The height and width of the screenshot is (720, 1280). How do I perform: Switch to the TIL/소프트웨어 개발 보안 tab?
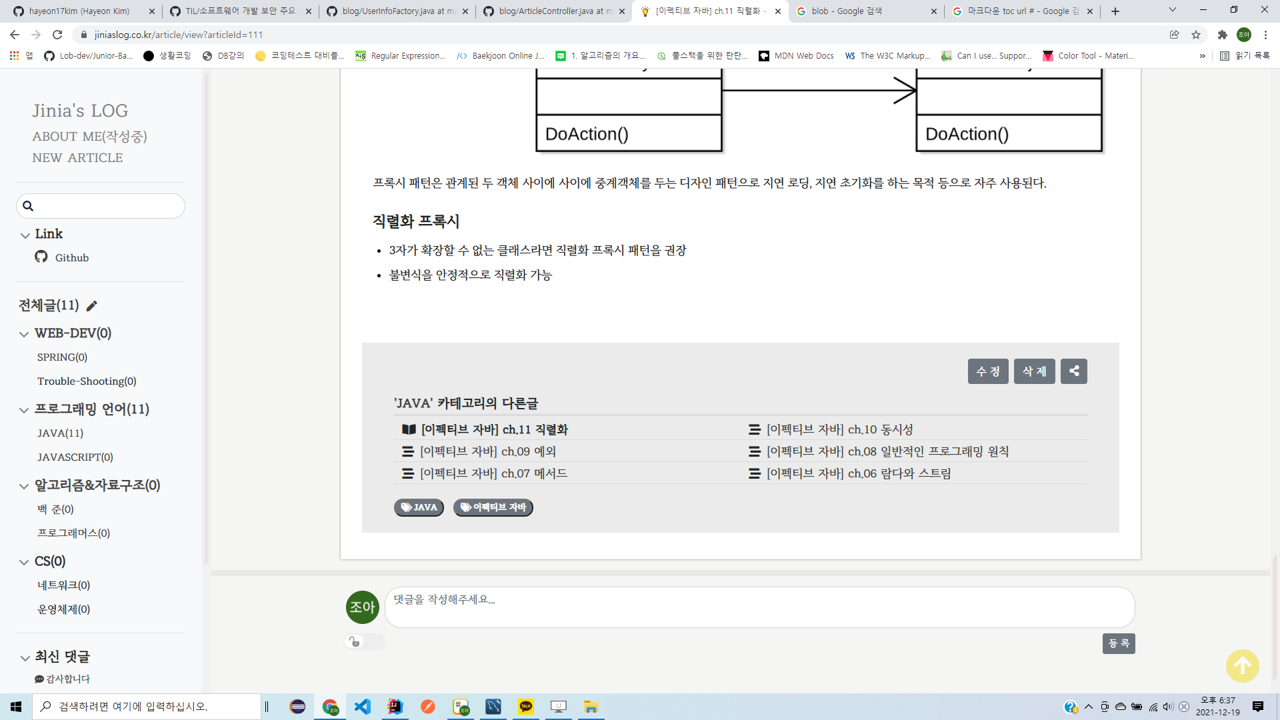240,11
